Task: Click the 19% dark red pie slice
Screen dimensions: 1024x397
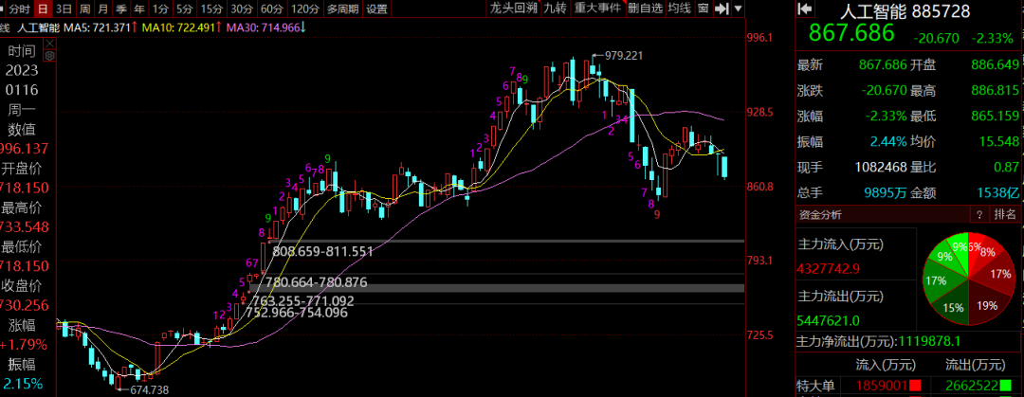Action: coord(987,306)
